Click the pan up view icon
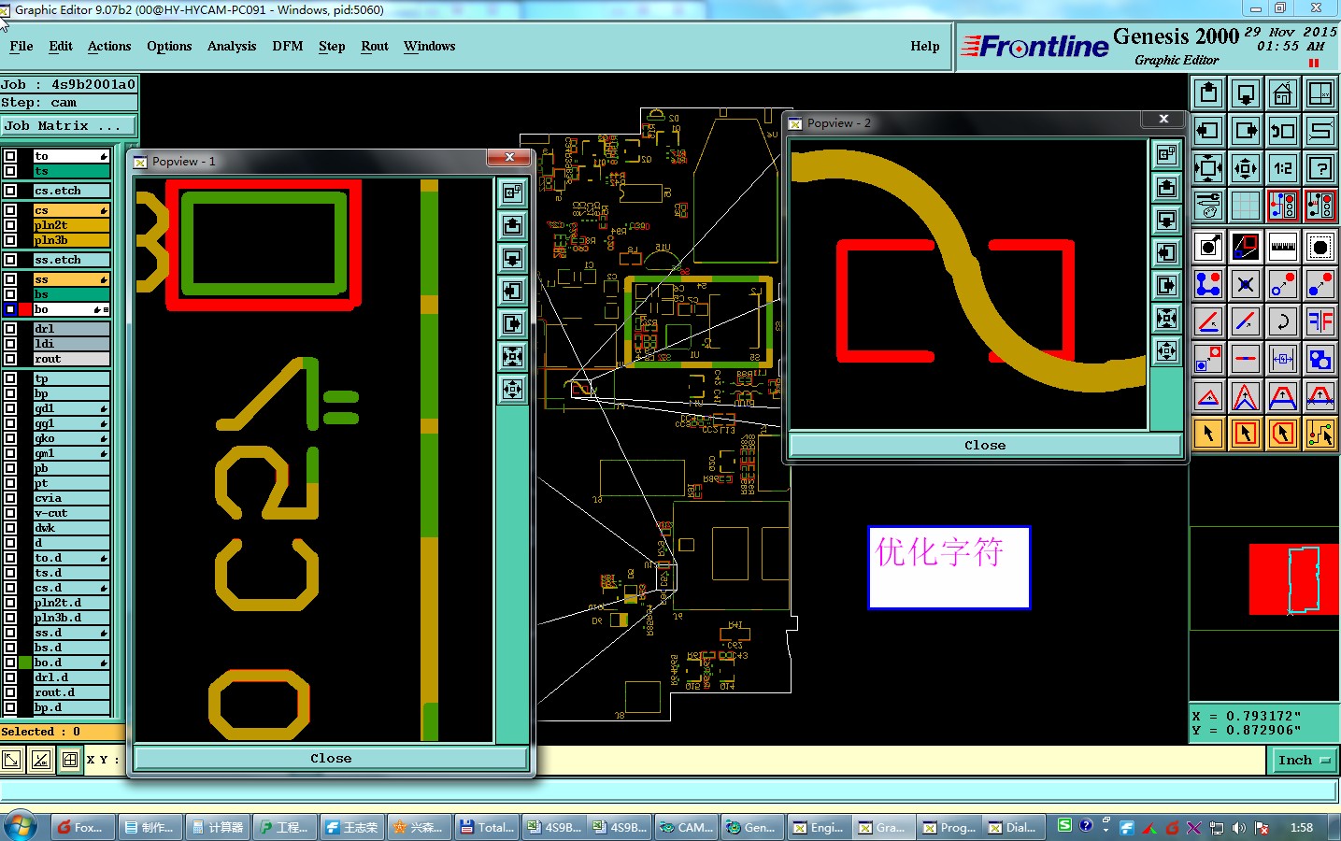The height and width of the screenshot is (841, 1341). tap(1208, 93)
